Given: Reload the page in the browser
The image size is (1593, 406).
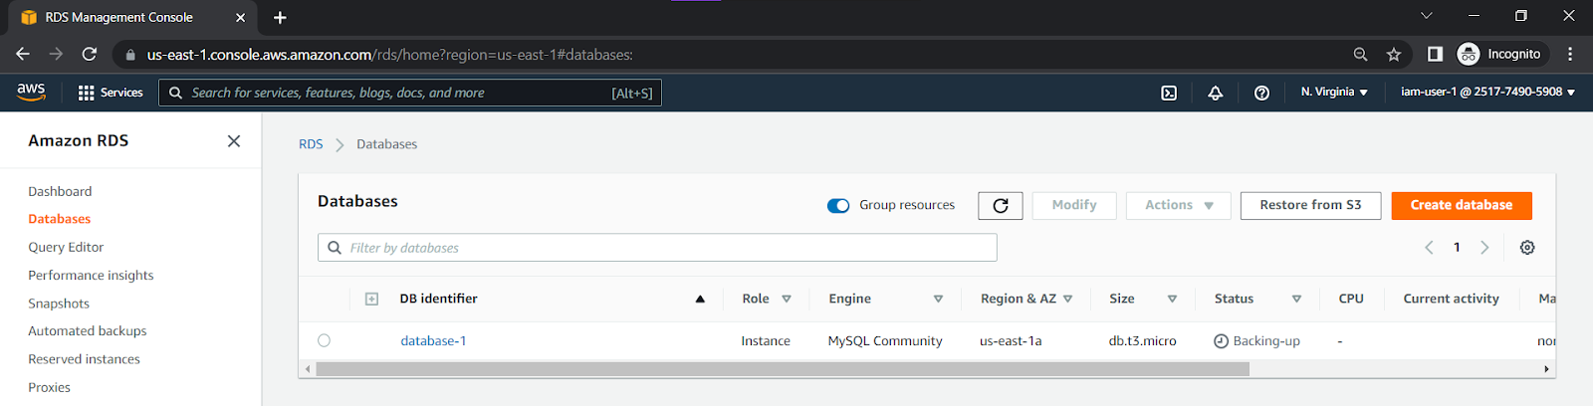Looking at the screenshot, I should [x=90, y=54].
